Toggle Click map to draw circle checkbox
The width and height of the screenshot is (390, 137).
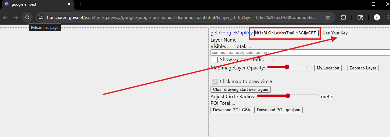(215, 82)
